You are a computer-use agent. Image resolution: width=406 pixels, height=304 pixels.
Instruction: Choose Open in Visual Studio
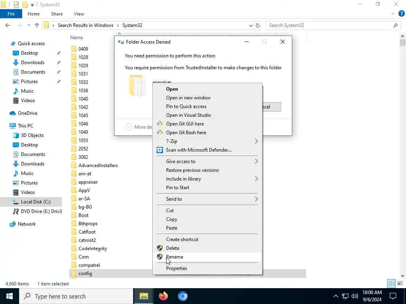pos(188,115)
